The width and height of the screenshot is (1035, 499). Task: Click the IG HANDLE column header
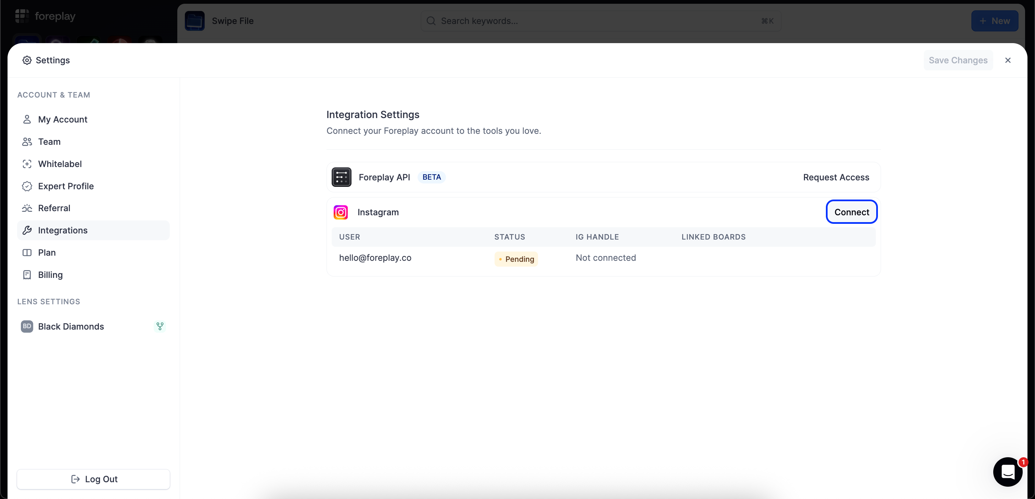click(597, 237)
